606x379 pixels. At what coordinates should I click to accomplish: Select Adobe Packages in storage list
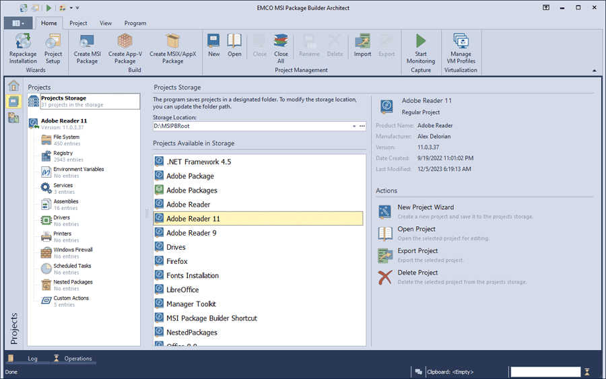coord(258,190)
